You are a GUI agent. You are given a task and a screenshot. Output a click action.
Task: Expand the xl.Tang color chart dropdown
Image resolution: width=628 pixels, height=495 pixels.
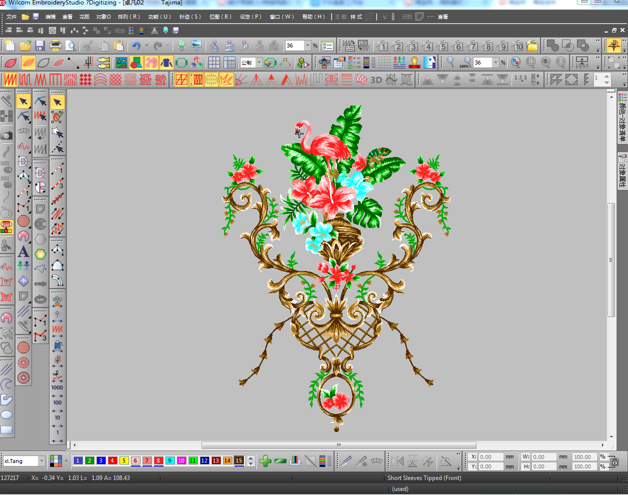coord(41,461)
